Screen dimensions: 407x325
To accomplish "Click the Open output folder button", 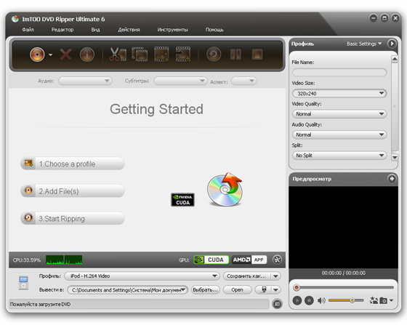I will coord(237,289).
